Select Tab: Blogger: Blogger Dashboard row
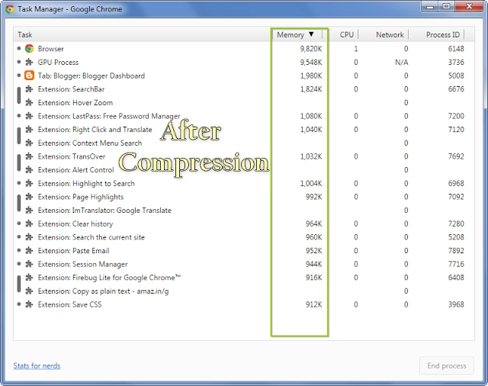This screenshot has height=386, width=488. coord(244,76)
